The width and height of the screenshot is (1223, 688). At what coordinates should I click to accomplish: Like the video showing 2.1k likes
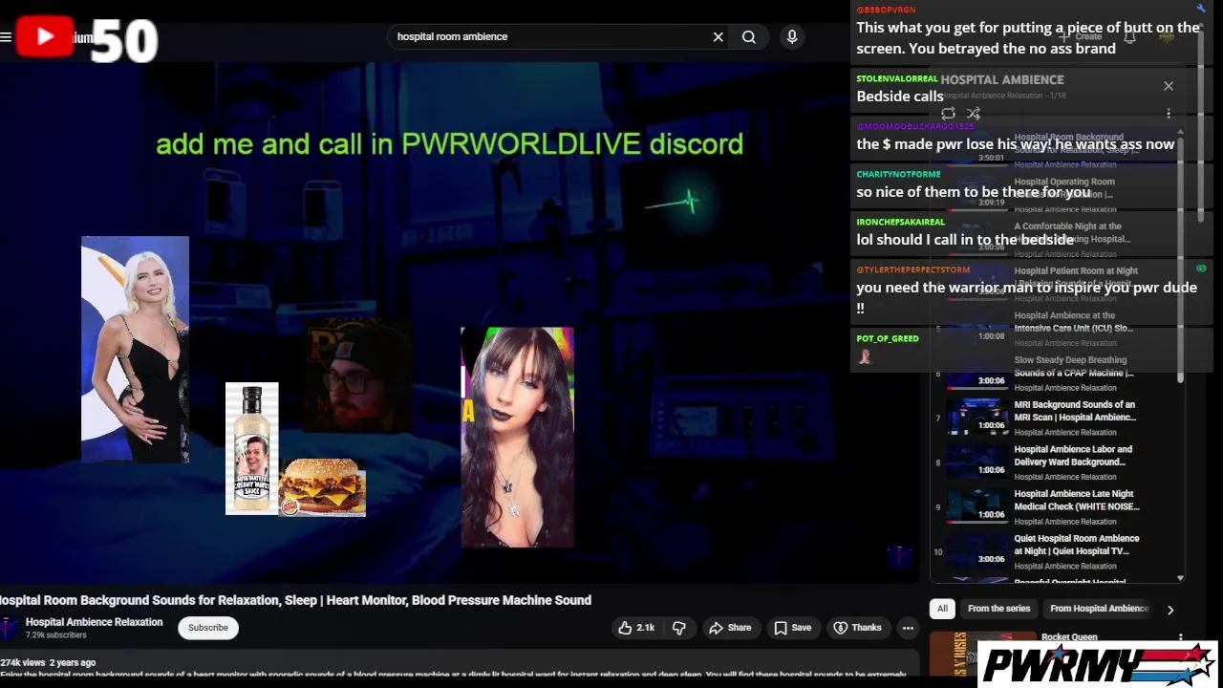coord(635,628)
